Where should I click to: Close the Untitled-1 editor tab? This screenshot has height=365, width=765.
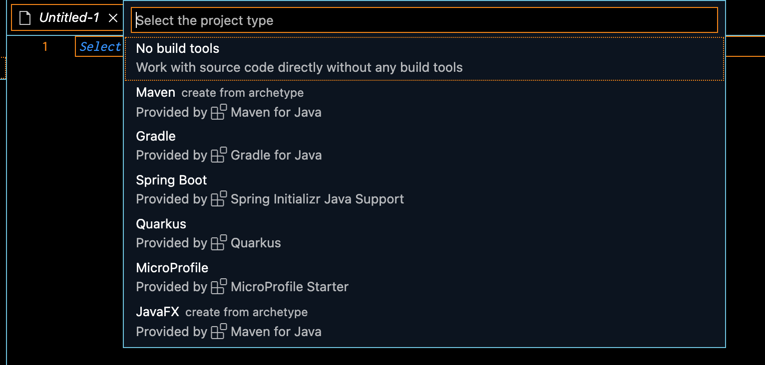113,18
